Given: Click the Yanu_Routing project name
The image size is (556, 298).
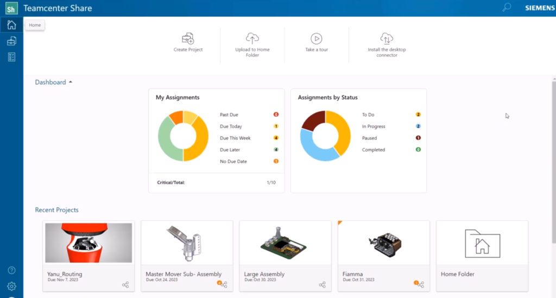Looking at the screenshot, I should [65, 274].
